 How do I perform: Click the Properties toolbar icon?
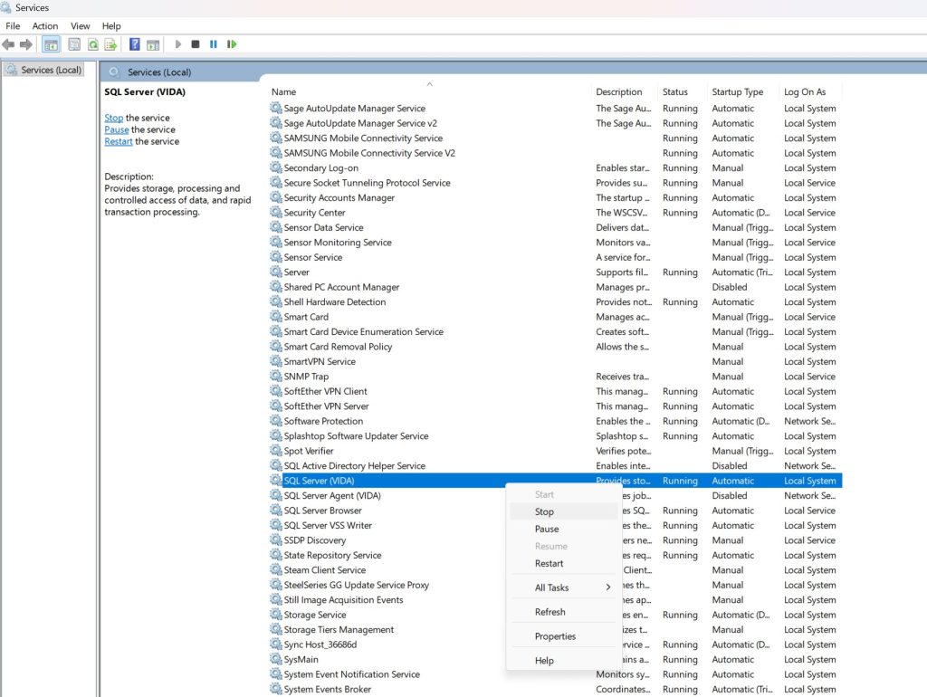(x=74, y=43)
